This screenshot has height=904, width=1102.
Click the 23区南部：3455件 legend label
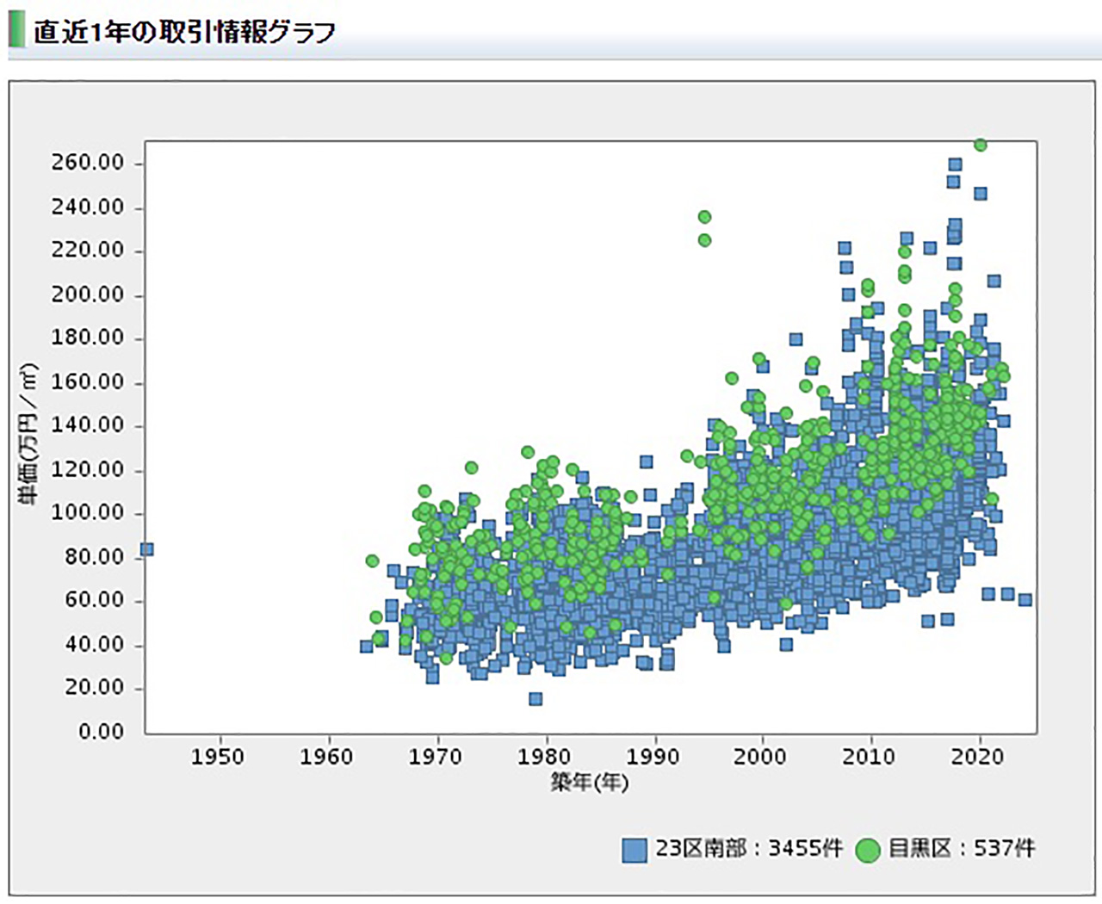tap(748, 849)
